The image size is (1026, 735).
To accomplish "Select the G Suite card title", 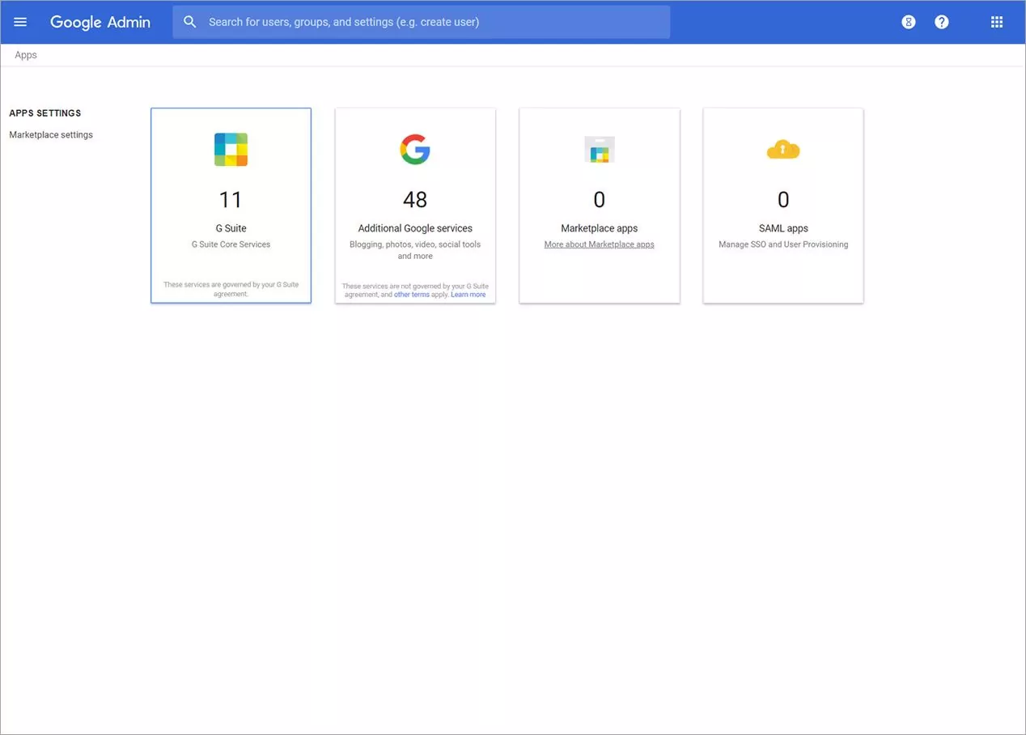I will tap(231, 228).
